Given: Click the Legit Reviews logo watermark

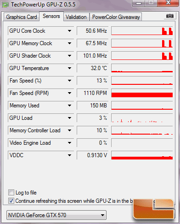Looking at the screenshot, I should click(154, 209).
